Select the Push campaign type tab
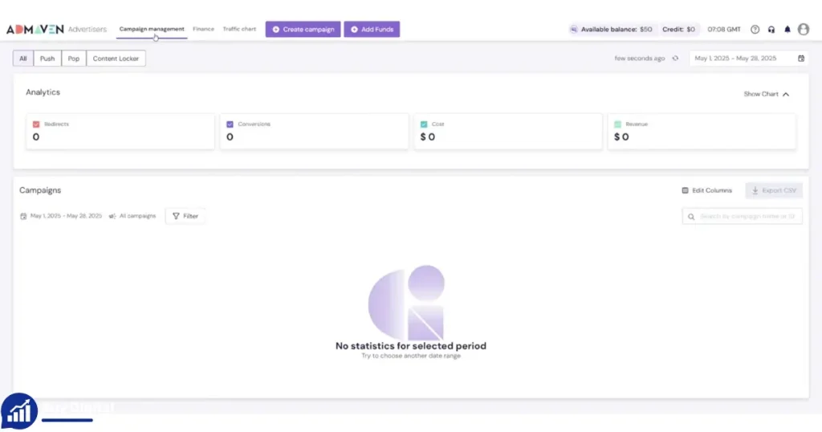Image resolution: width=822 pixels, height=432 pixels. pyautogui.click(x=47, y=59)
